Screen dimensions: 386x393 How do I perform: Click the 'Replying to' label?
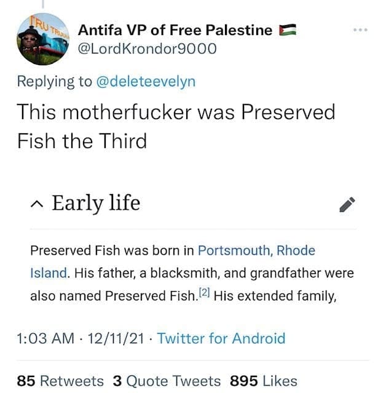(54, 81)
